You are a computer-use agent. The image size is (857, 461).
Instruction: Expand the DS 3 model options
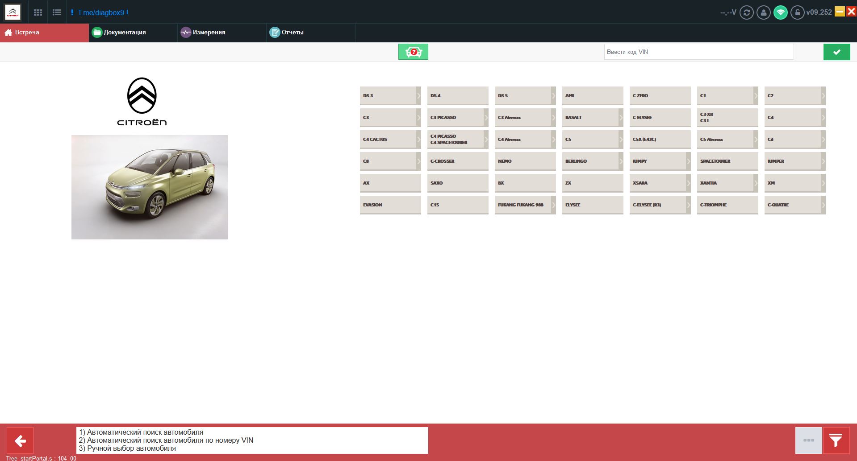[418, 95]
